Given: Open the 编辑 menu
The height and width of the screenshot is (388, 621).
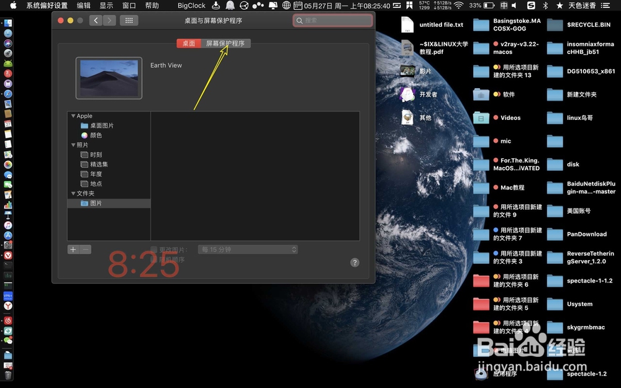Looking at the screenshot, I should 84,6.
